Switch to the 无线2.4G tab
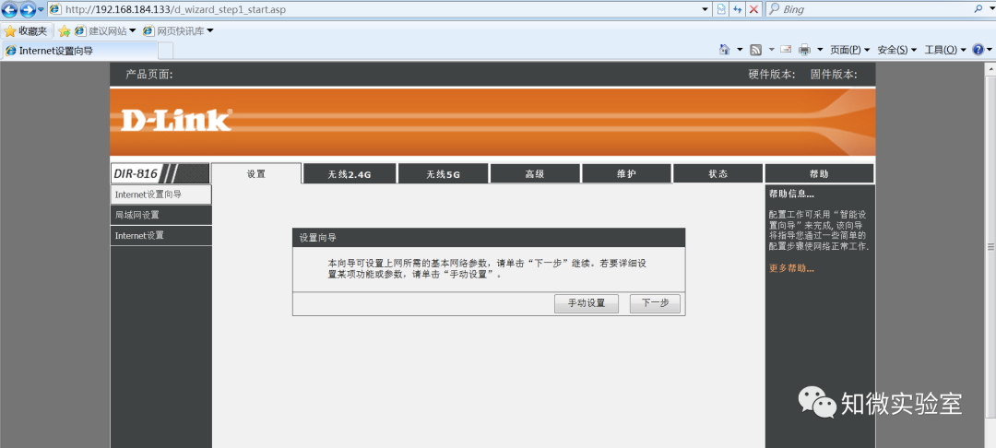 coord(350,174)
